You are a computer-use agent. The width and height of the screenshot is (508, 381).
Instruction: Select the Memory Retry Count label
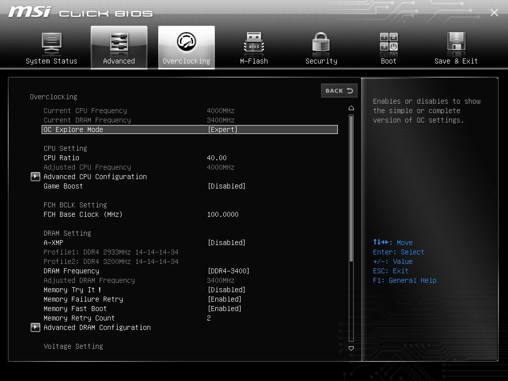pyautogui.click(x=79, y=318)
